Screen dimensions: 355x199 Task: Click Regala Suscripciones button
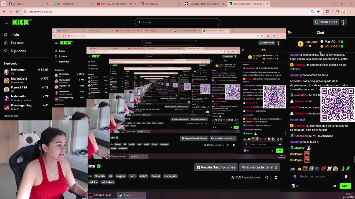coord(216,167)
